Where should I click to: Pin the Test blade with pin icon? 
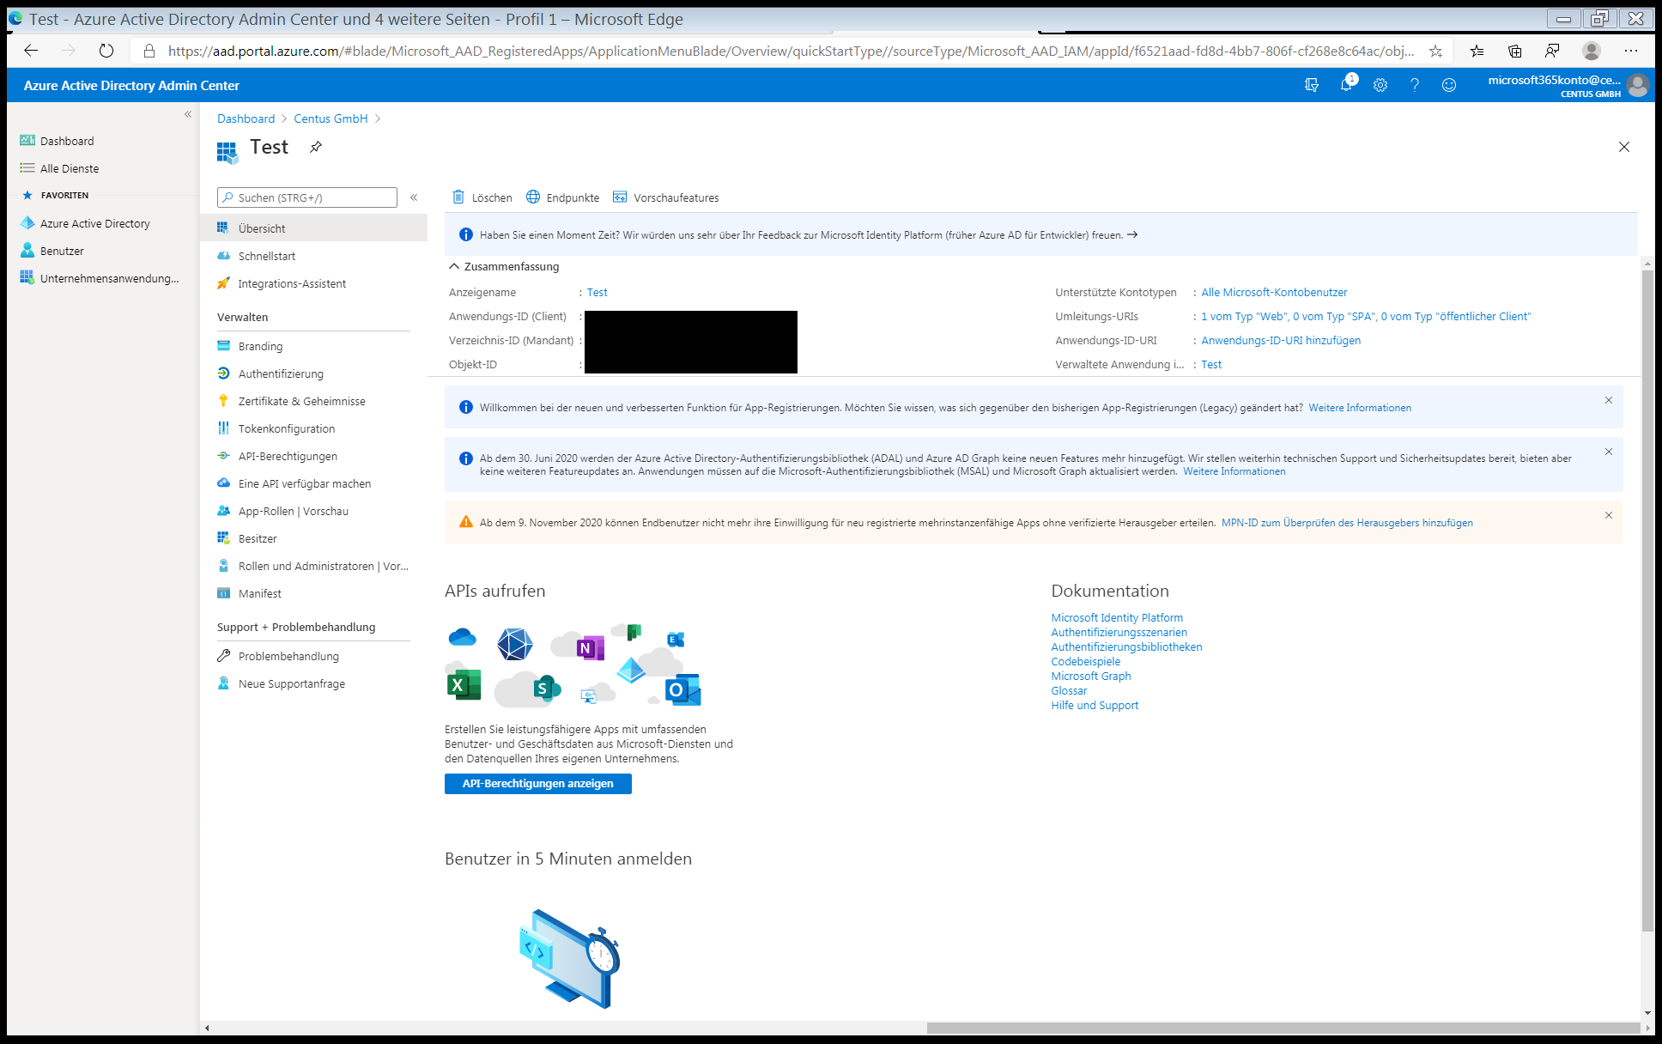point(316,147)
